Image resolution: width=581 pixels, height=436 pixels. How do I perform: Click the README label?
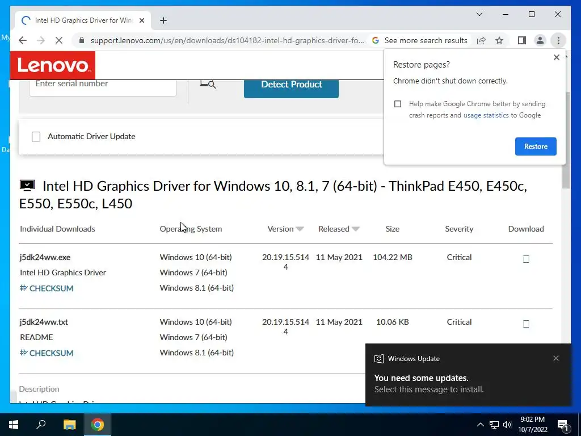coord(36,337)
